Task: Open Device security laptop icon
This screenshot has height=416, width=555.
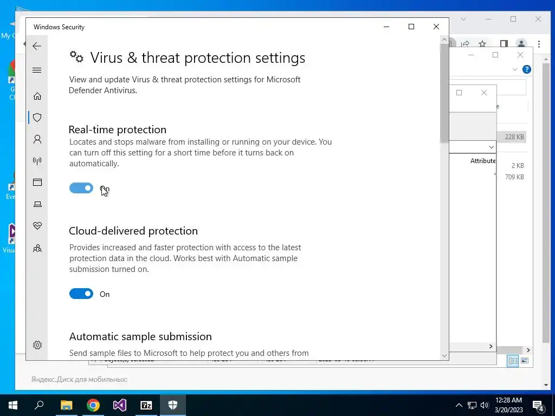Action: pyautogui.click(x=37, y=204)
